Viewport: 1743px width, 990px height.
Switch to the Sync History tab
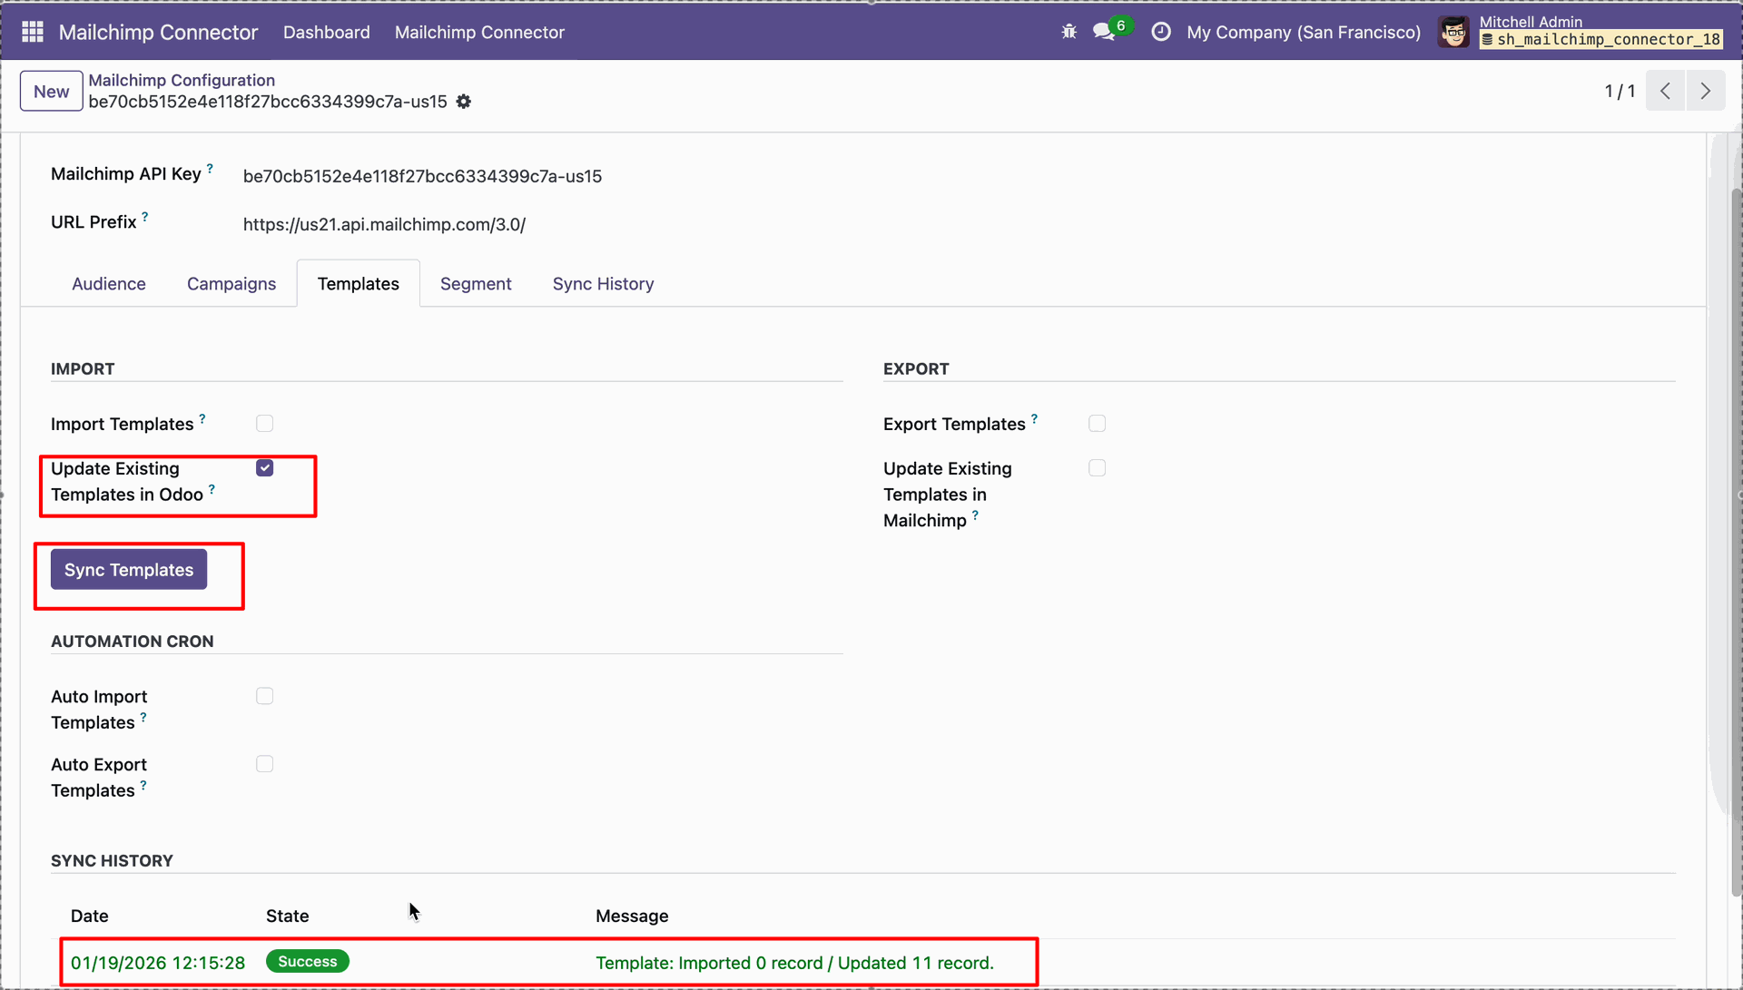pyautogui.click(x=604, y=284)
